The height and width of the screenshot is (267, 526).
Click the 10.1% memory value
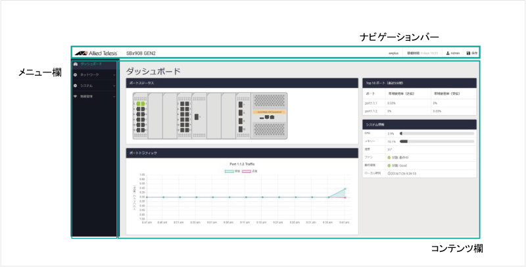coord(391,141)
